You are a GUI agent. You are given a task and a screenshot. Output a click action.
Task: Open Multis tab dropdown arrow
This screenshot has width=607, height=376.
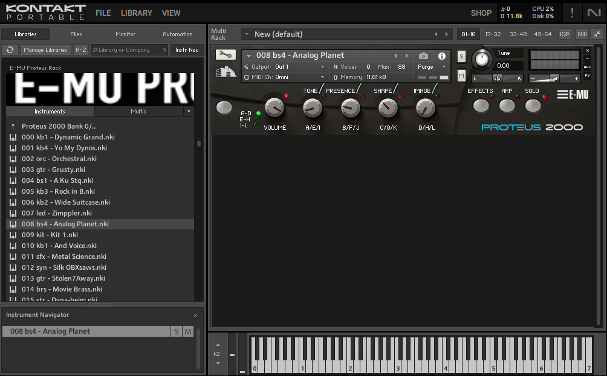pyautogui.click(x=189, y=111)
